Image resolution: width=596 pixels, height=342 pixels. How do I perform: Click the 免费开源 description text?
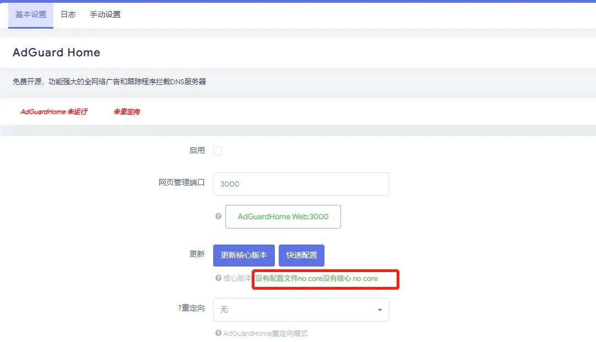(109, 82)
